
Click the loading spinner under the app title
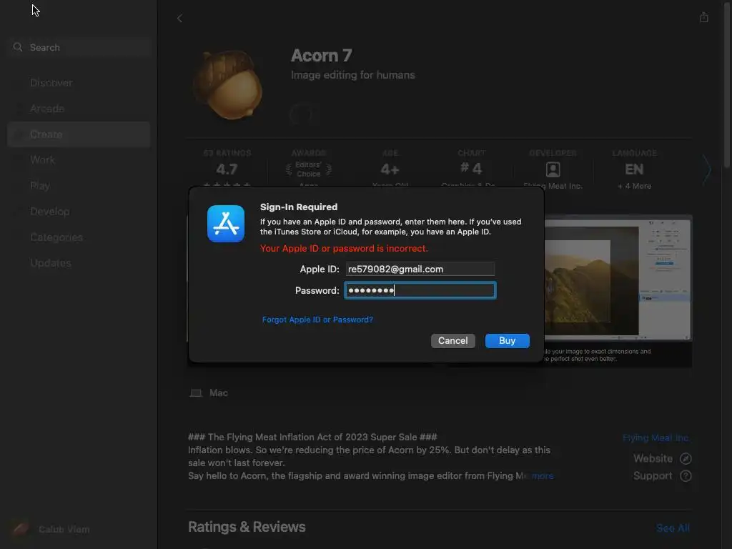[301, 114]
